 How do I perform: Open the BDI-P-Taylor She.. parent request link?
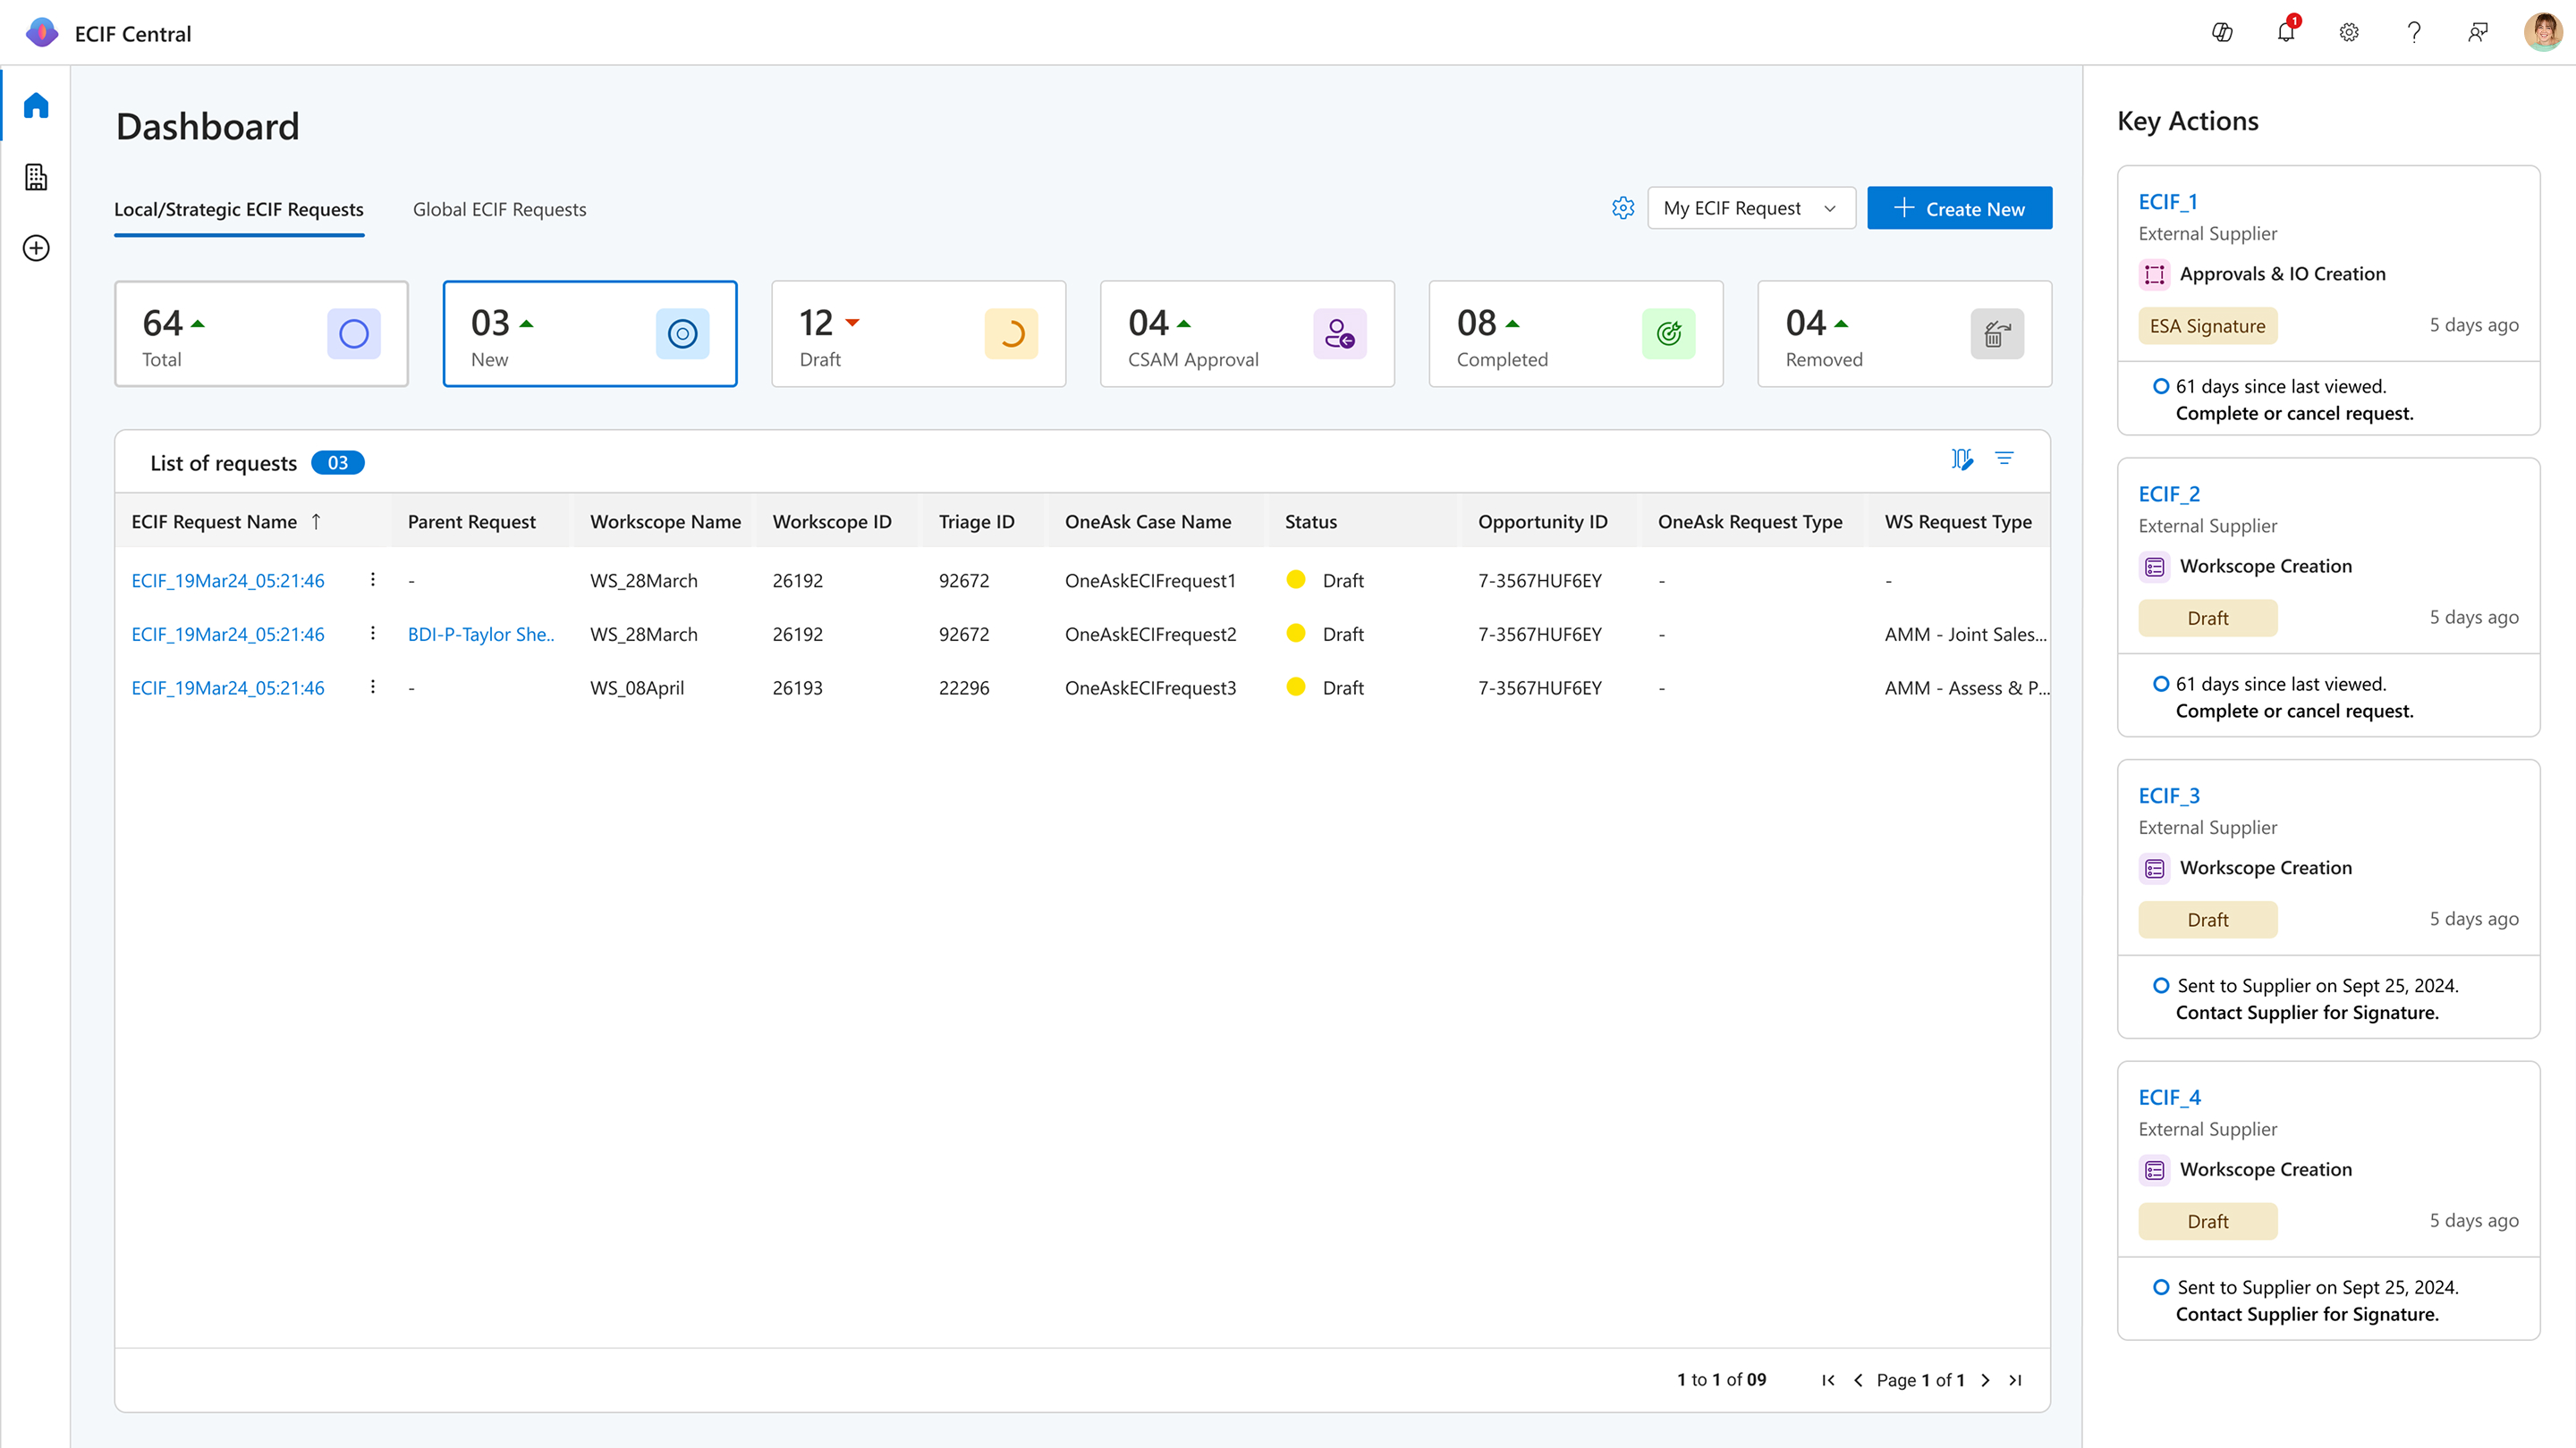(481, 634)
